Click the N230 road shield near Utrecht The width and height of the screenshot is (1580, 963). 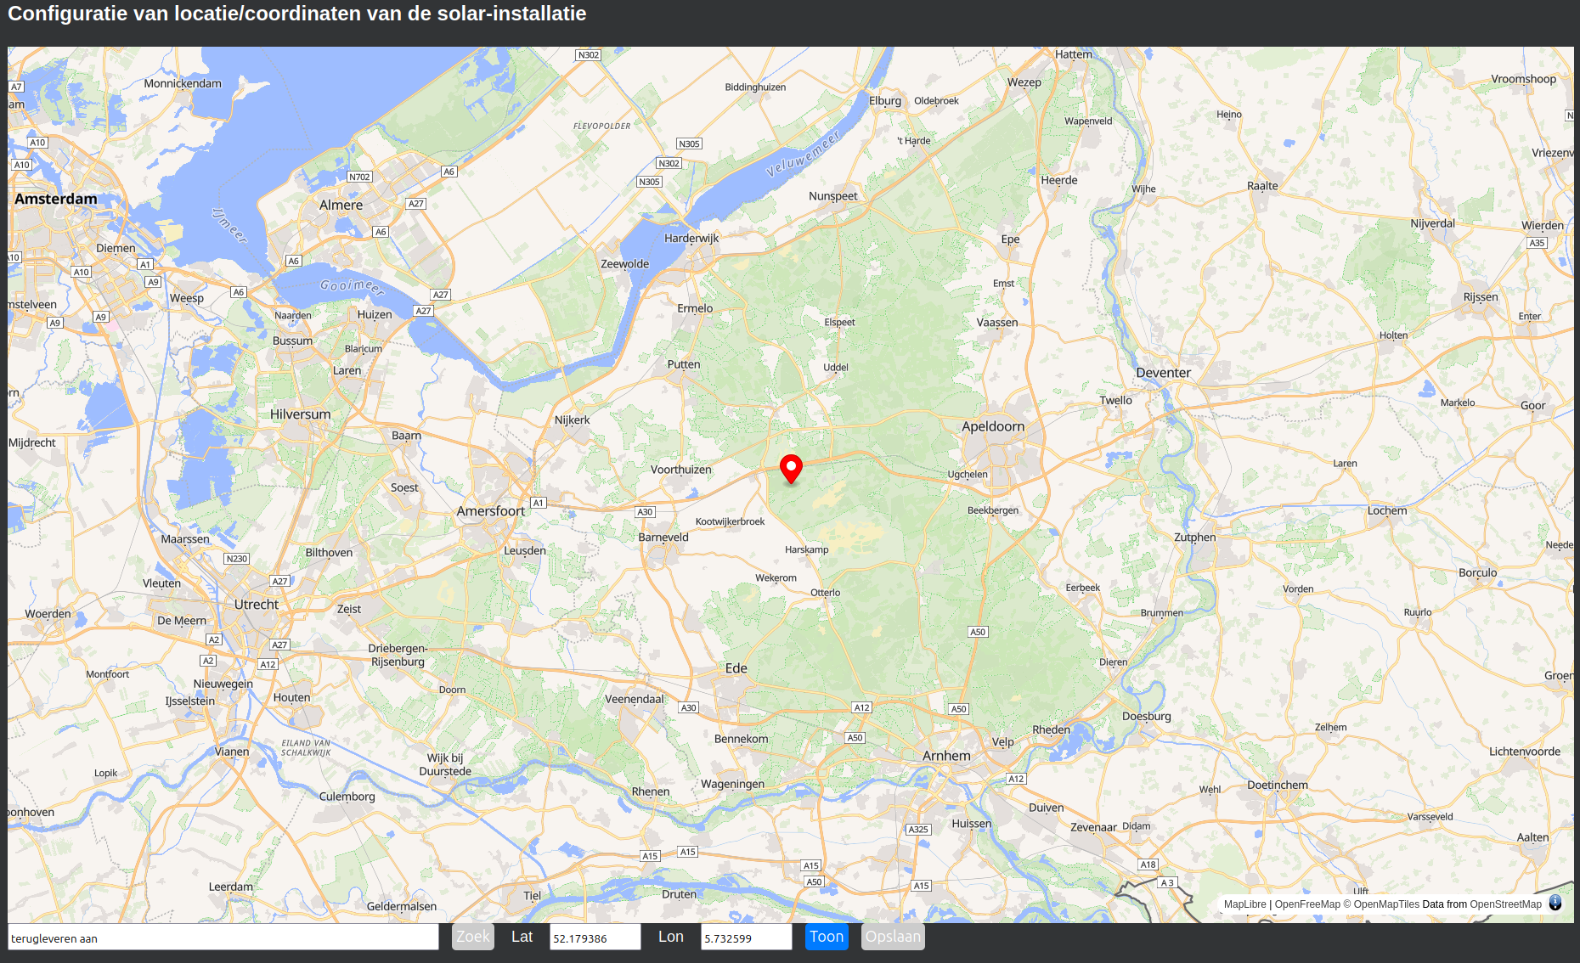click(x=236, y=559)
